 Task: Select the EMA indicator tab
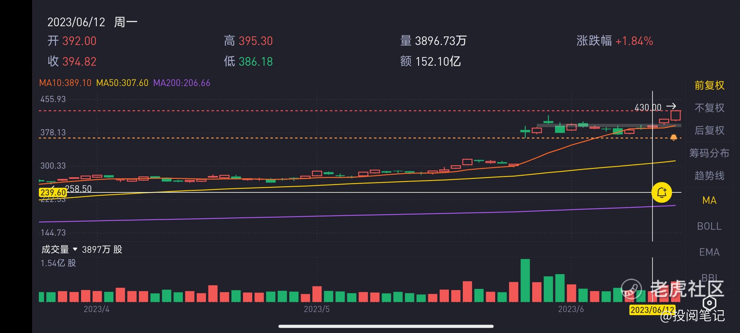709,252
